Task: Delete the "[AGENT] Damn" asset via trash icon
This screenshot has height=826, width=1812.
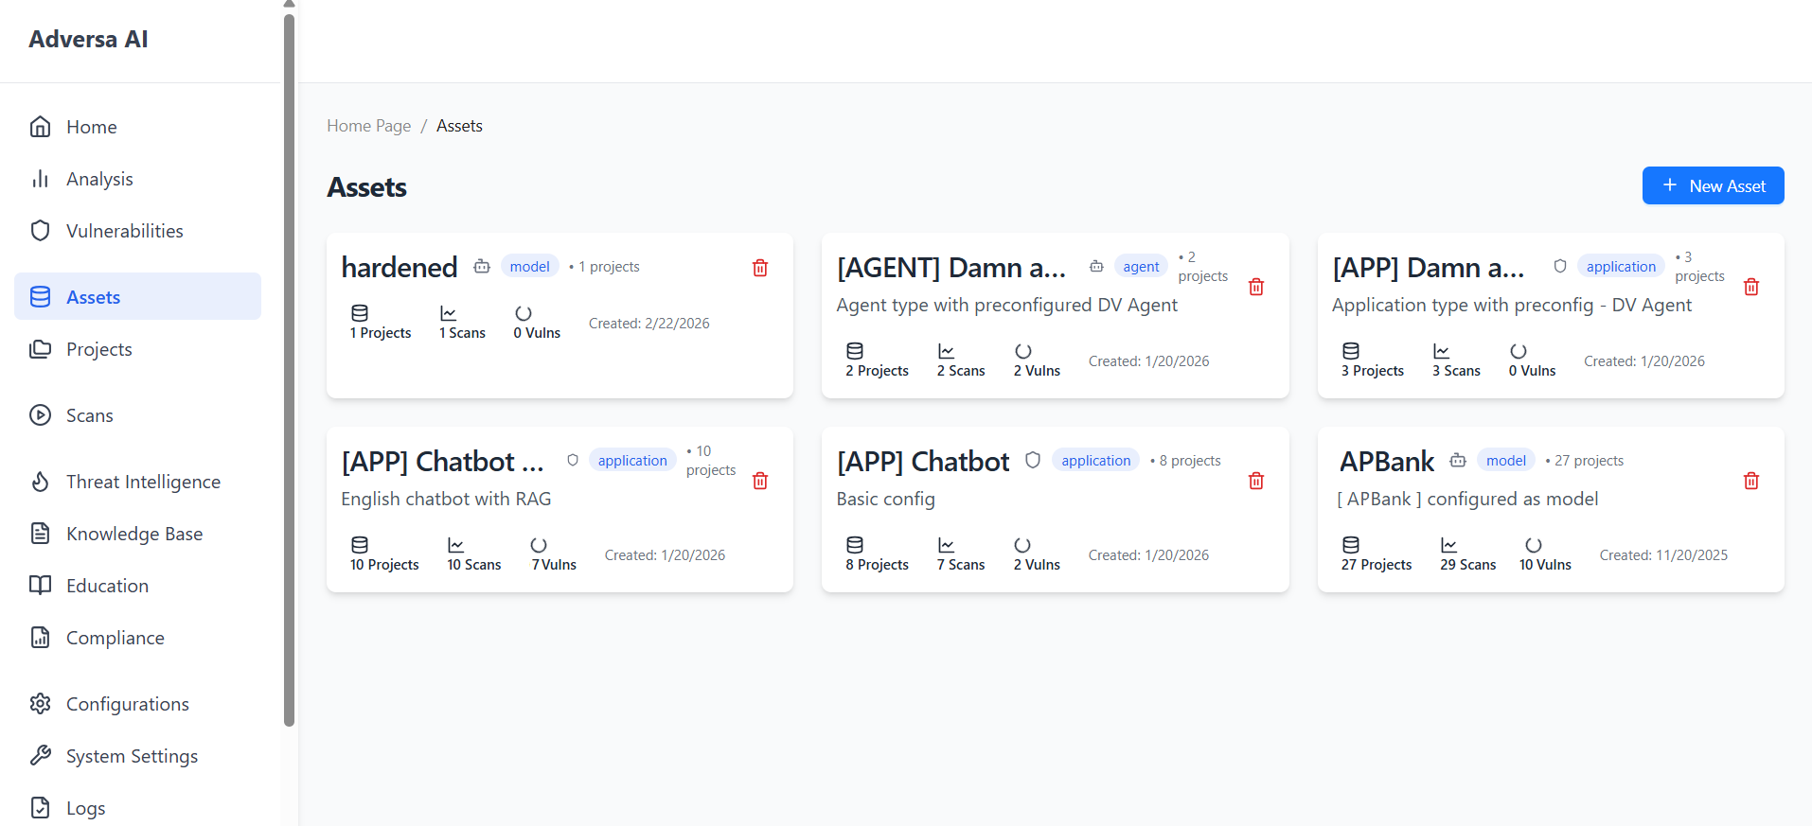Action: point(1255,286)
